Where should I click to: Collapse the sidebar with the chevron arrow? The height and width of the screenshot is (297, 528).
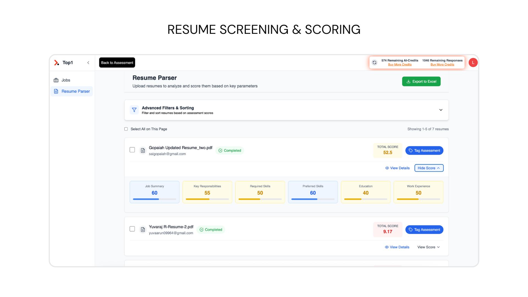point(88,63)
